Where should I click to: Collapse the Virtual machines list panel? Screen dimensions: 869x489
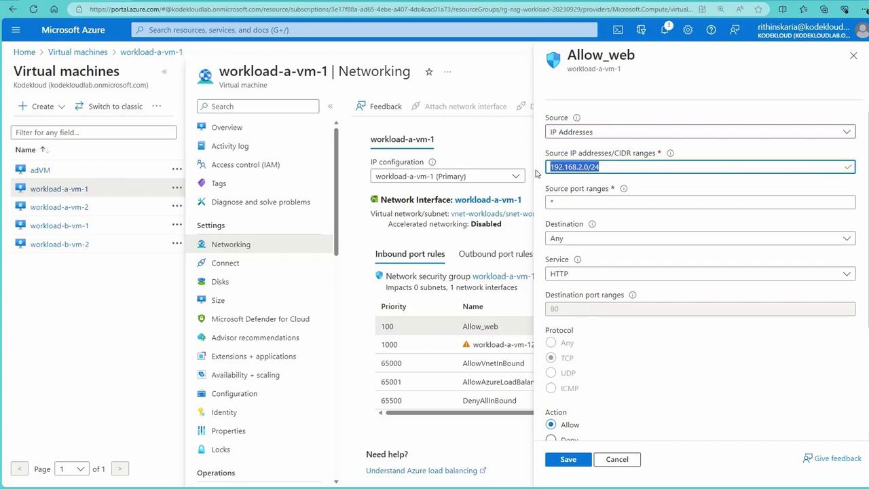pyautogui.click(x=164, y=71)
